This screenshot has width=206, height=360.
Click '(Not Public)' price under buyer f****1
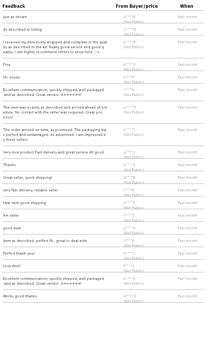coord(134,271)
